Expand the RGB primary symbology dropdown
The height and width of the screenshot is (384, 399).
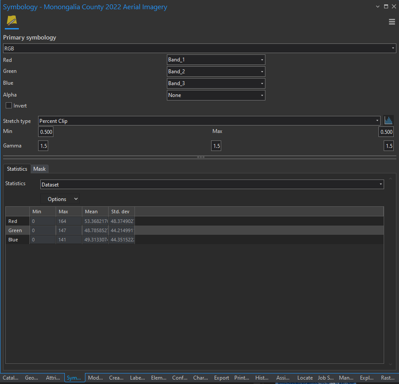[x=199, y=48]
